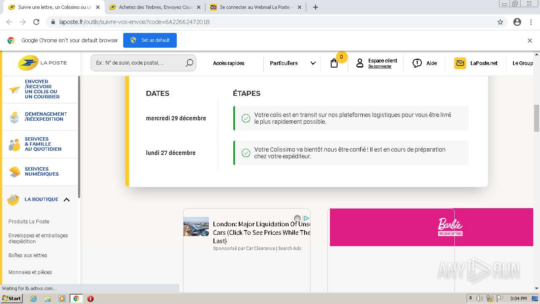Open Boîtes aux lettres link
Screen dimensions: 540x304
28,255
